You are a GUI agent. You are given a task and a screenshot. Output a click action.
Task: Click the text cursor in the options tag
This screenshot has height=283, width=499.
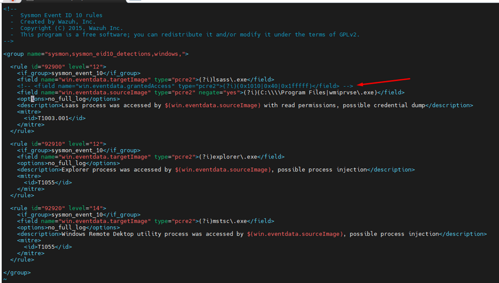point(32,99)
